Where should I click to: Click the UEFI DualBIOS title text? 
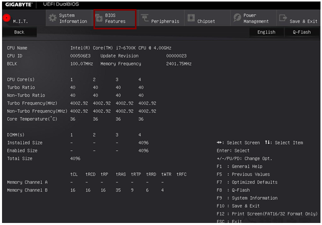(61, 5)
